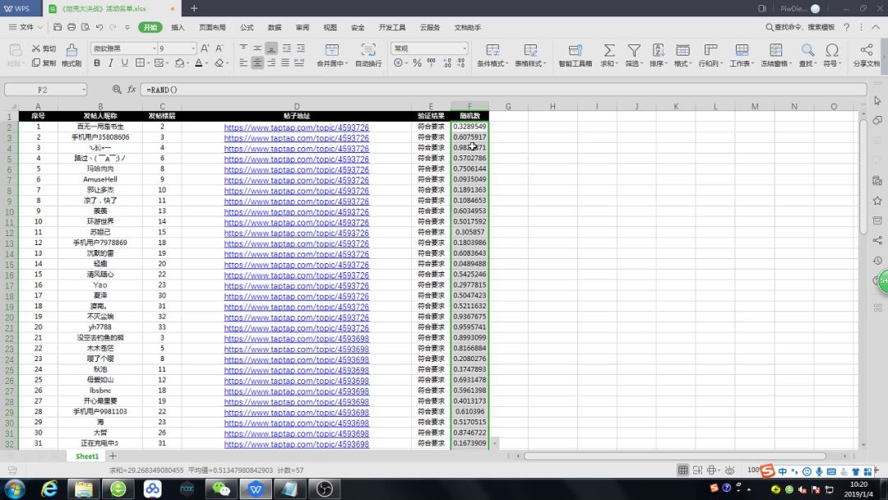Open the Name Box dropdown showing F2
The image size is (888, 500).
83,89
